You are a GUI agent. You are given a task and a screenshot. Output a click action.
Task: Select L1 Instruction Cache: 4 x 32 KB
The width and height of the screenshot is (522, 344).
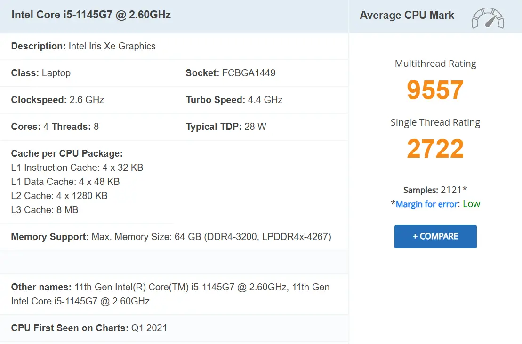tap(77, 168)
